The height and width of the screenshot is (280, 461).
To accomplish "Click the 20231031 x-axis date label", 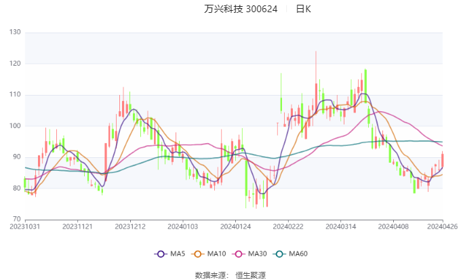I will [25, 226].
